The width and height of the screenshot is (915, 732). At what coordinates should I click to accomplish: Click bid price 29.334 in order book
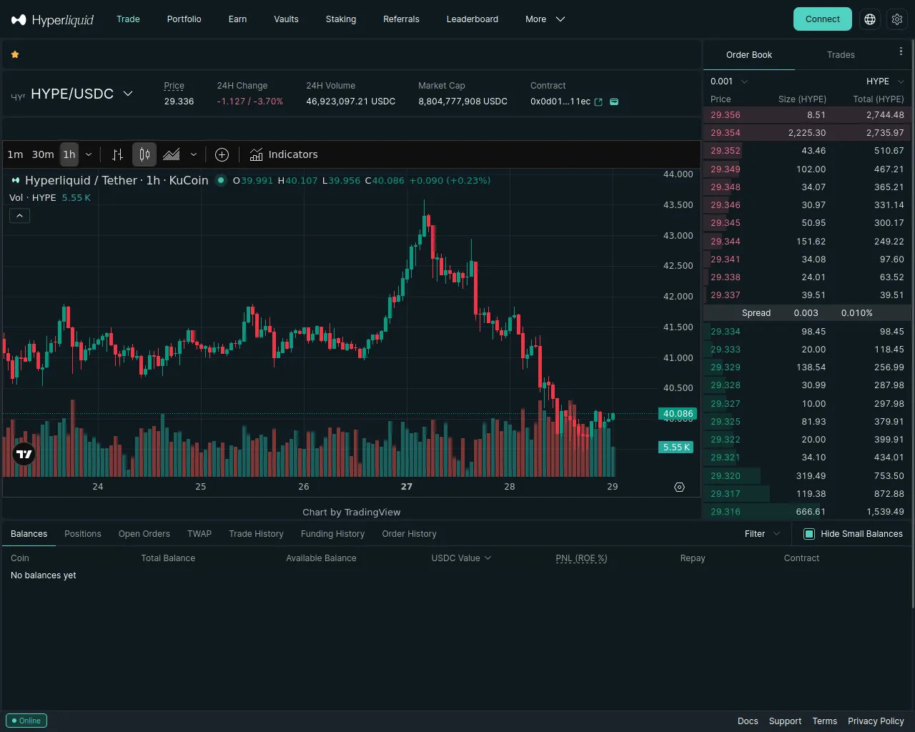tap(726, 332)
